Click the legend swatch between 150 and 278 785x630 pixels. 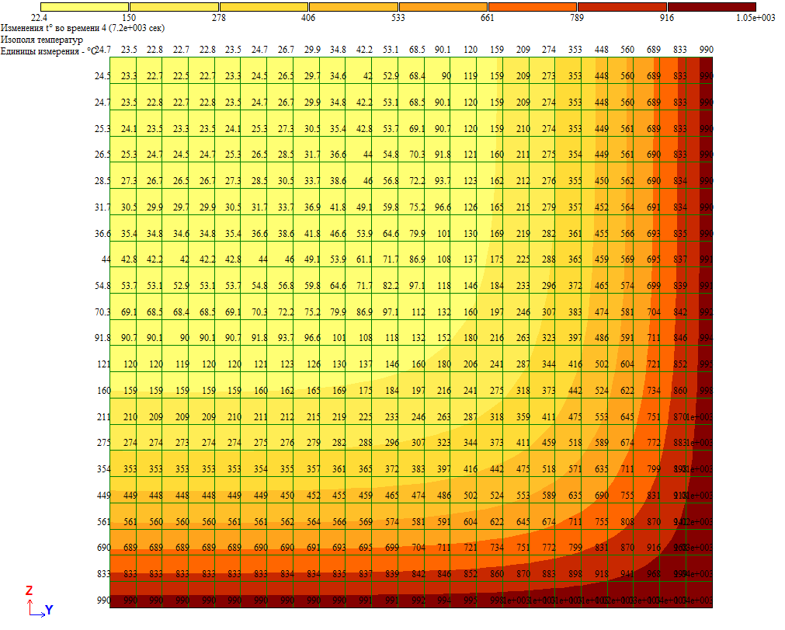point(173,6)
